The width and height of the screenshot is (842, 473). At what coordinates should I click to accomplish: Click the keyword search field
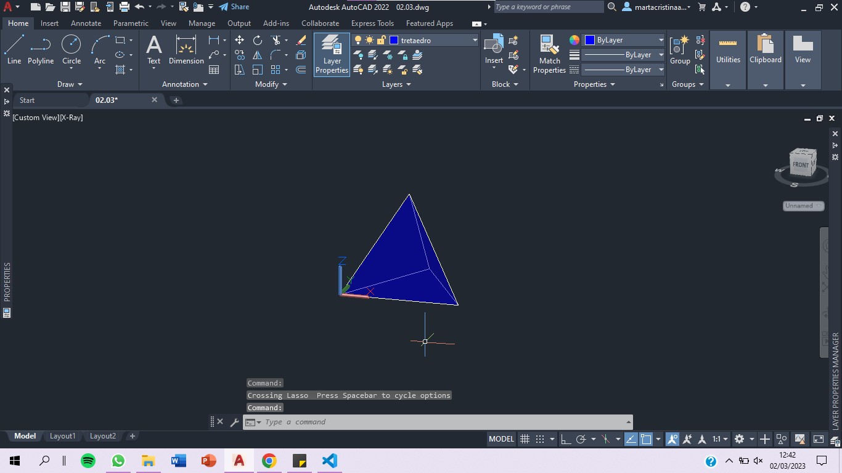(x=549, y=7)
